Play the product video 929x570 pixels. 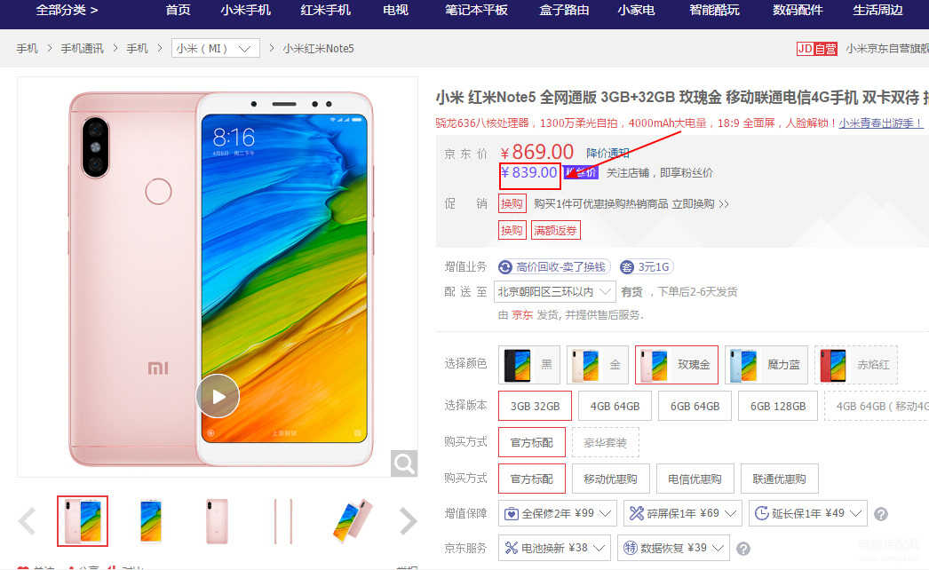pos(218,396)
